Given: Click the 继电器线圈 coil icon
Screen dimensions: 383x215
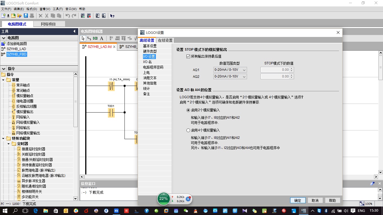Looking at the screenshot, I should click(x=13, y=101).
